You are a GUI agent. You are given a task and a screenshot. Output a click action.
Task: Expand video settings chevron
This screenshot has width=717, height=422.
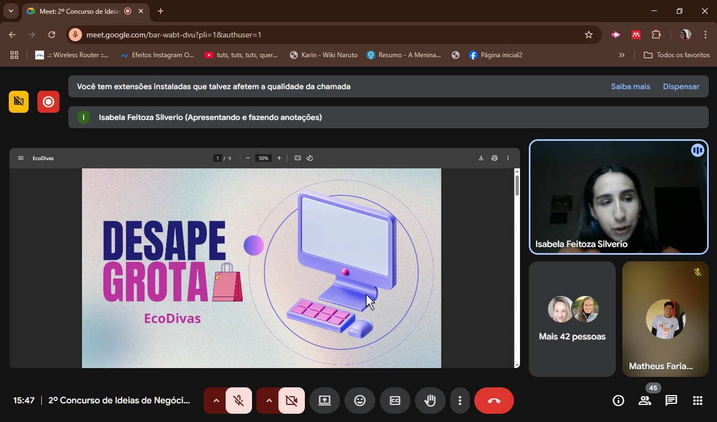[269, 401]
